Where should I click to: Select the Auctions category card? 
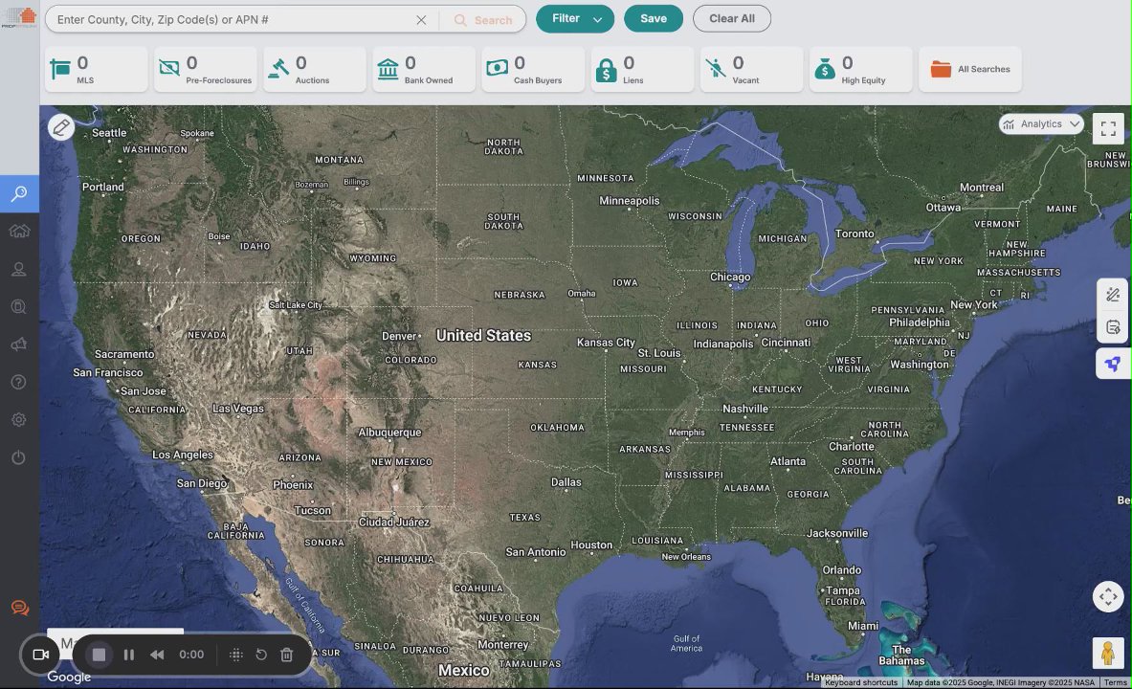(x=315, y=69)
